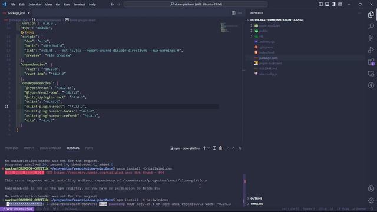
Task: Toggle the primary side bar
Action: coord(320,4)
